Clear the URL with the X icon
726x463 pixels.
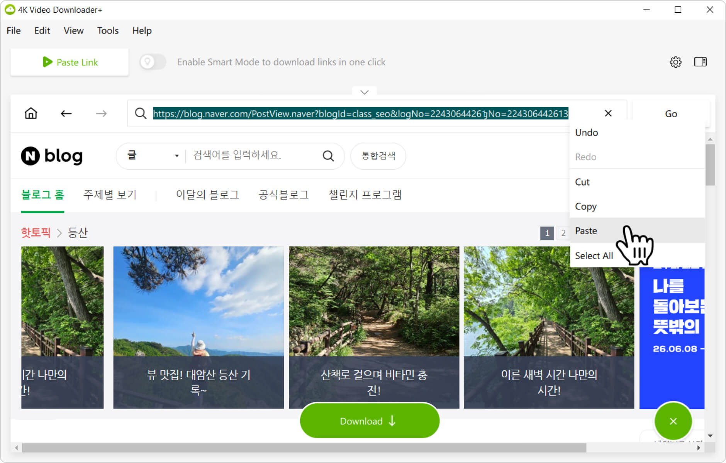608,113
